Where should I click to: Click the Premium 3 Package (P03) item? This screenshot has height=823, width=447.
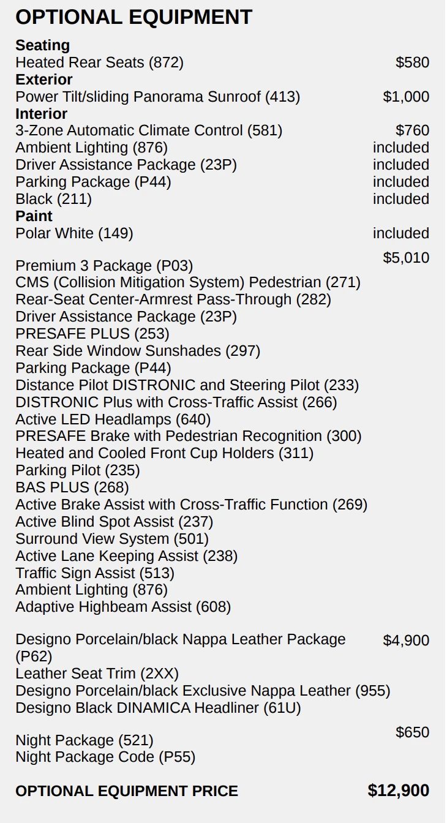tap(104, 266)
